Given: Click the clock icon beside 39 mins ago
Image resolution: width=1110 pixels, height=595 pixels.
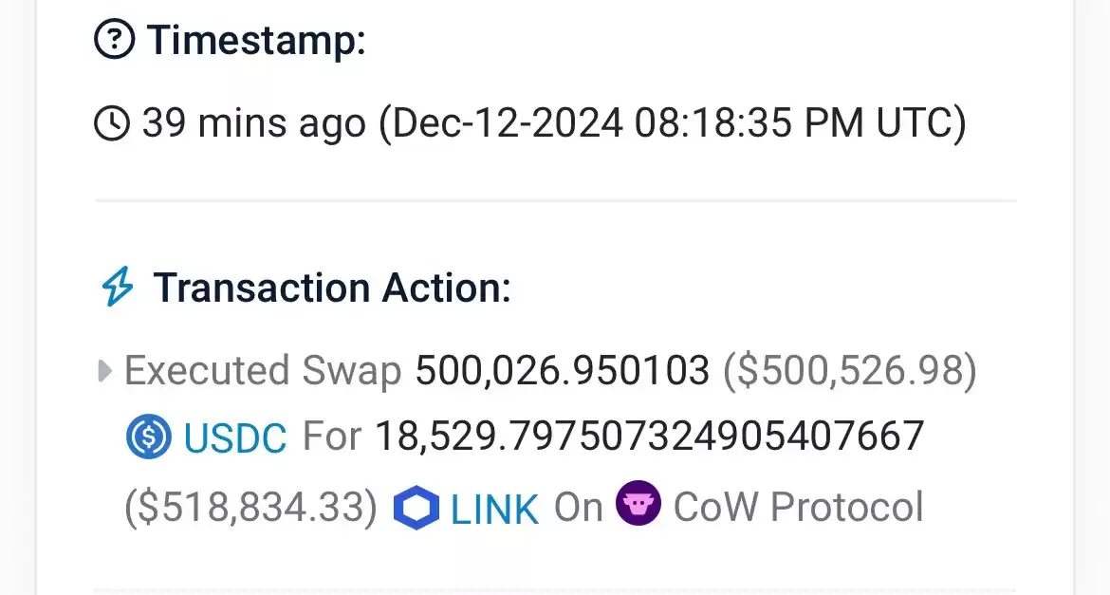Looking at the screenshot, I should click(112, 122).
